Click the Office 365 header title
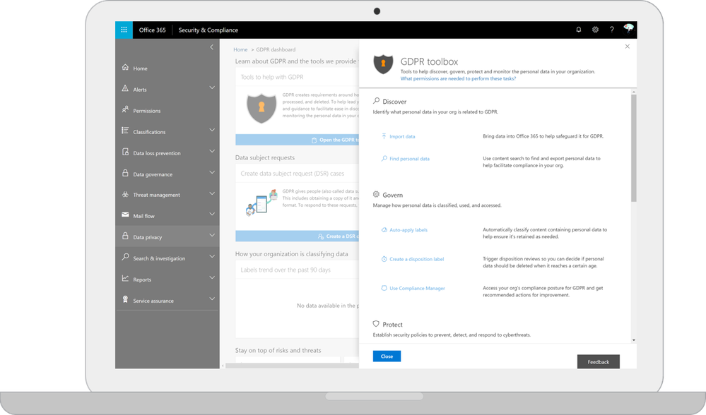The image size is (706, 415). point(152,30)
